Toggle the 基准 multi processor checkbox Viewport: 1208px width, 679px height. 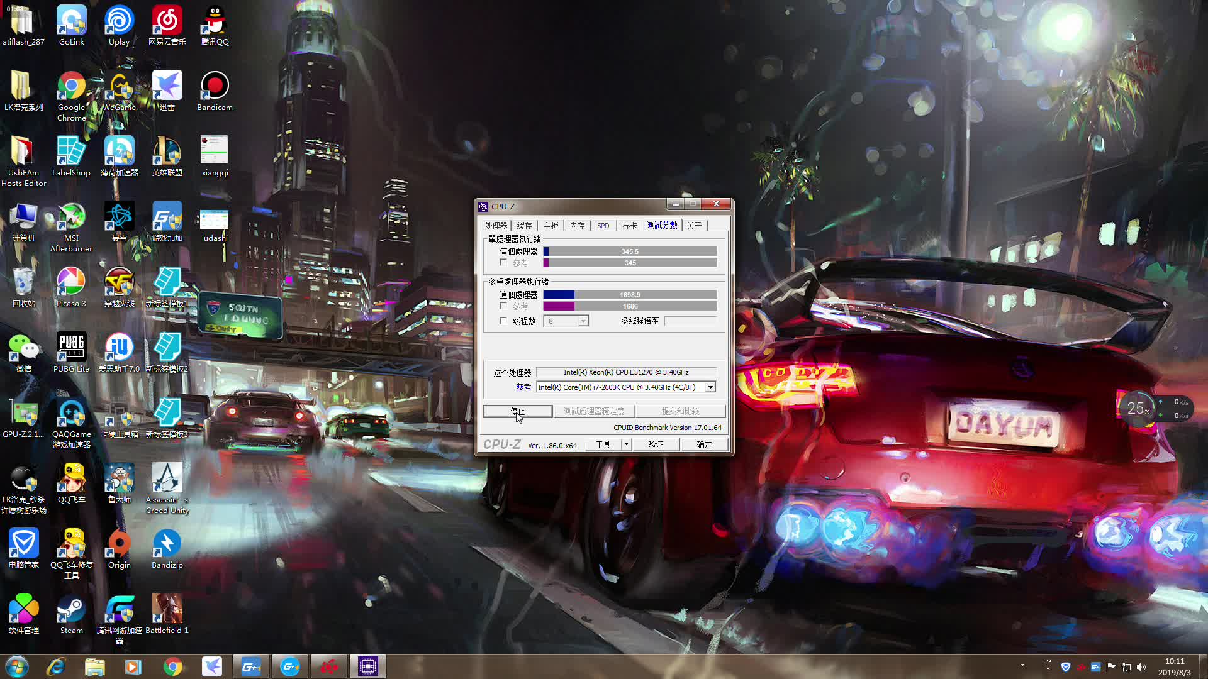(x=502, y=306)
